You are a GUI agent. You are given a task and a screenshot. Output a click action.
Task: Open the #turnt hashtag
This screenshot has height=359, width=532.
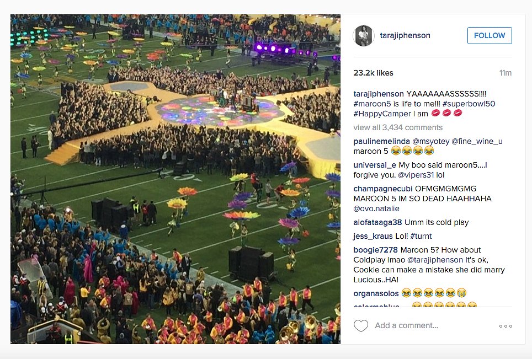(x=421, y=236)
